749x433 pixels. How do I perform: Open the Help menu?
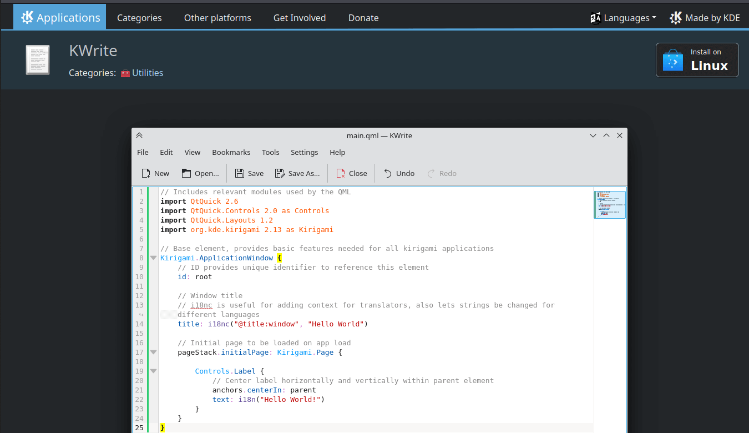click(x=337, y=152)
